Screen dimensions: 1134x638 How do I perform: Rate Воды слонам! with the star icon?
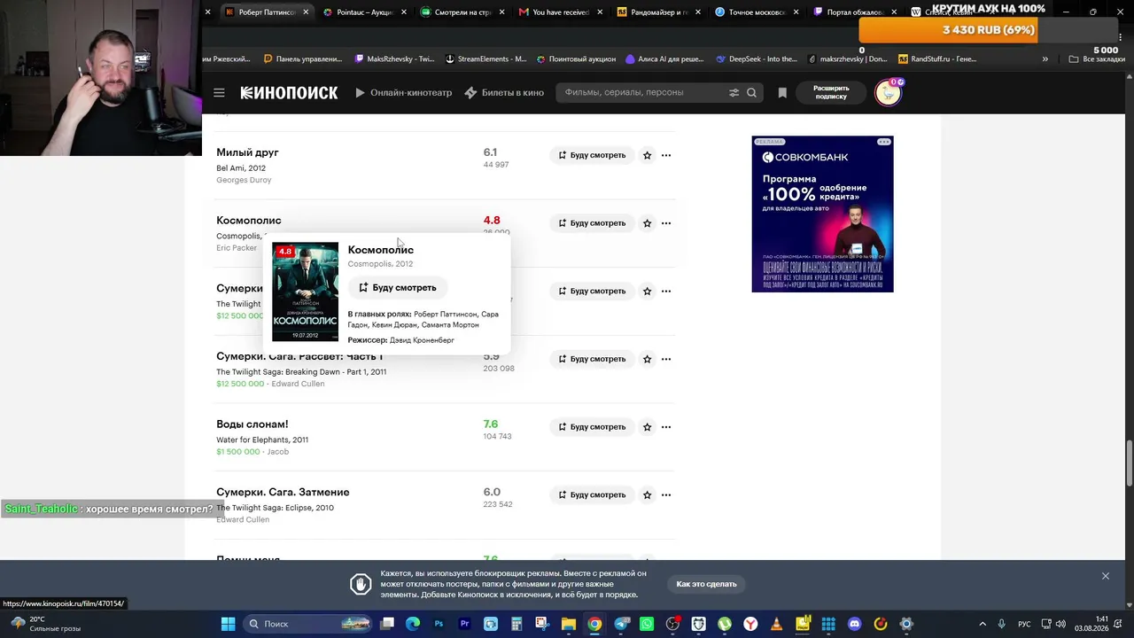[648, 427]
